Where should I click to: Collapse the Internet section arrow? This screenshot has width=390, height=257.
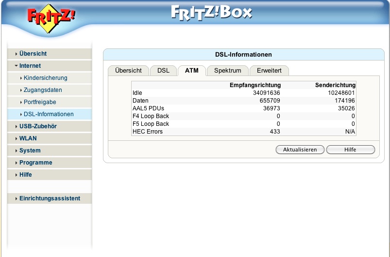coord(16,66)
